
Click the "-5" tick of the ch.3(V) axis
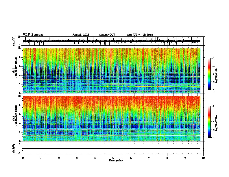point(19,153)
